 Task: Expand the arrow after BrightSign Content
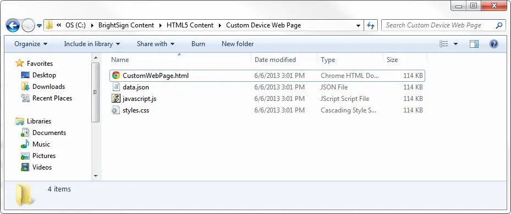(160, 25)
